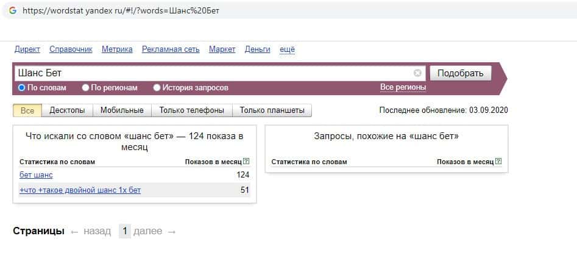Expand the ещё services menu
Image resolution: width=577 pixels, height=266 pixels.
click(x=287, y=49)
